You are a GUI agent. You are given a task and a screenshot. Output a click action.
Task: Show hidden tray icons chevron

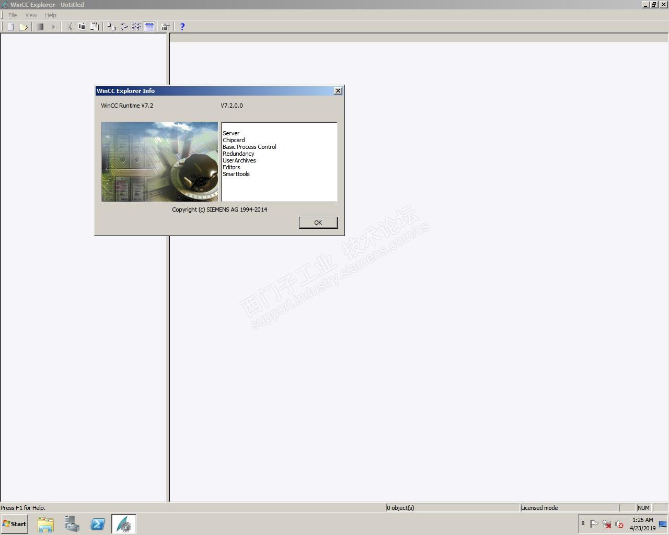coord(583,524)
